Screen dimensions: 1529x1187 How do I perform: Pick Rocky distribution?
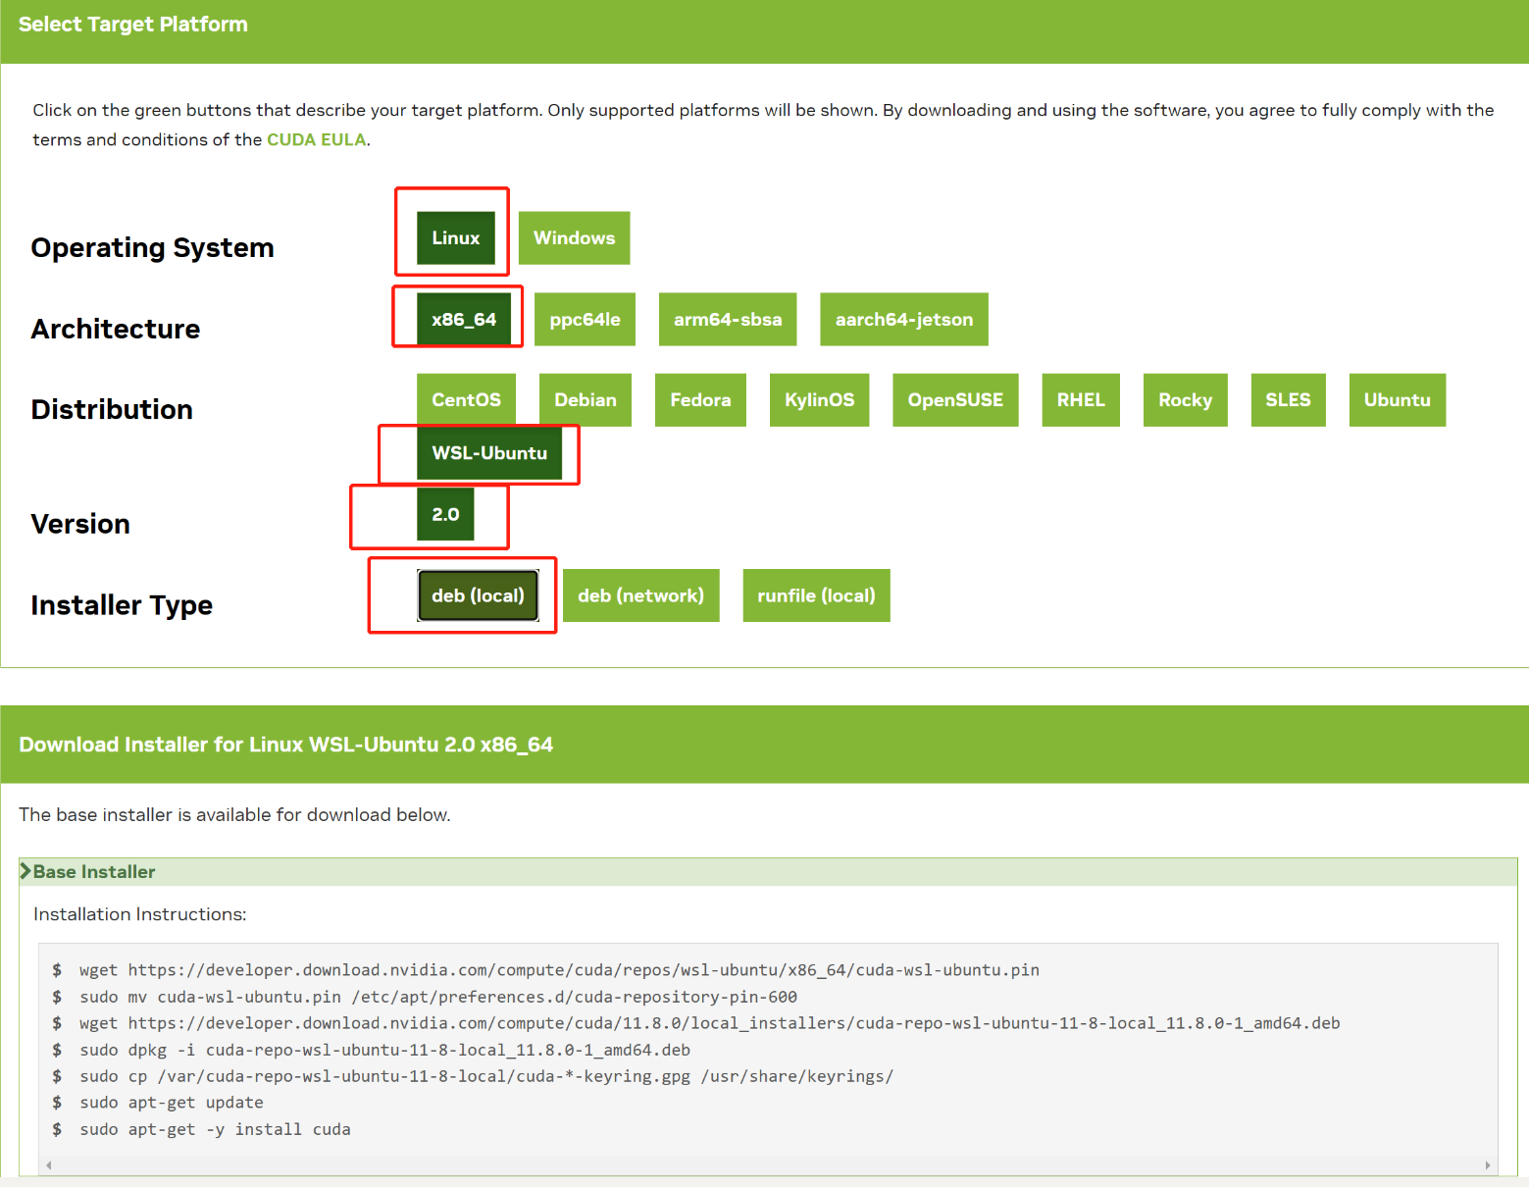[1185, 399]
